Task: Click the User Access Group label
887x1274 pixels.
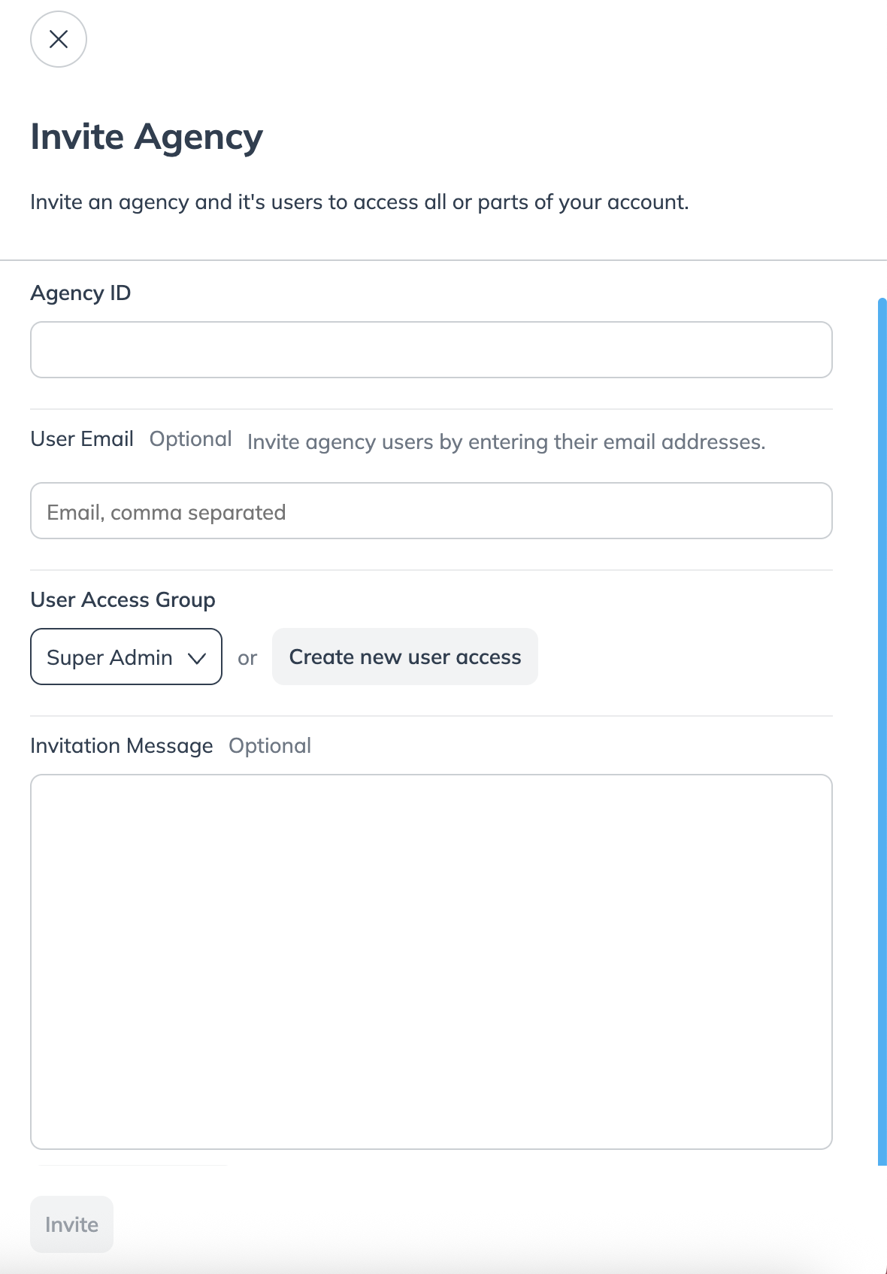Action: [x=123, y=600]
